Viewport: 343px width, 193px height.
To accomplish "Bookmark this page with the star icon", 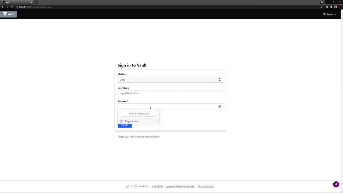I will [322, 7].
